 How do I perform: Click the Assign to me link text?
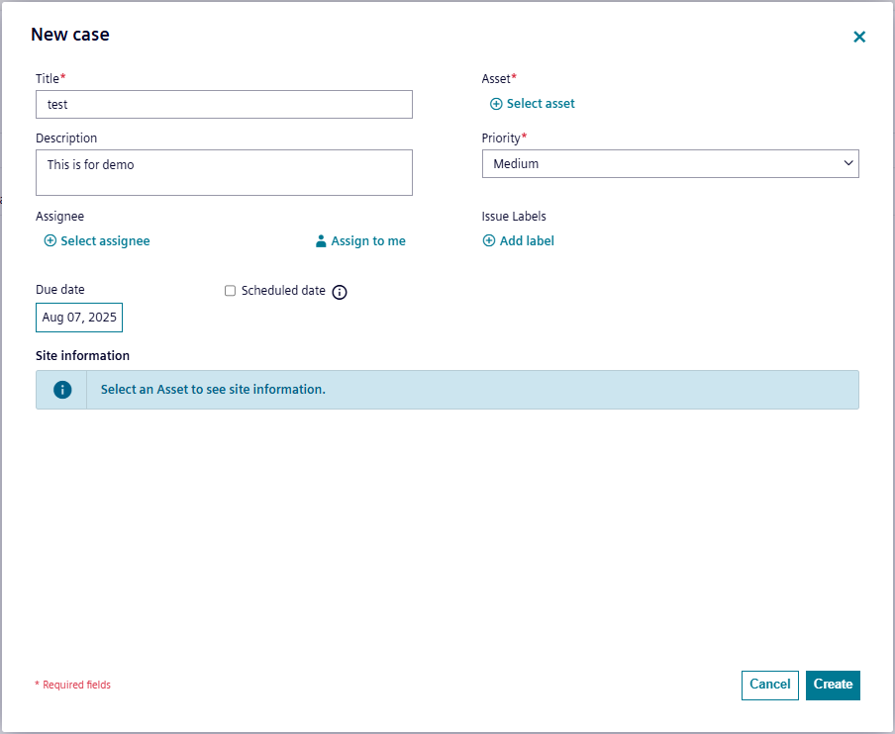tap(368, 241)
